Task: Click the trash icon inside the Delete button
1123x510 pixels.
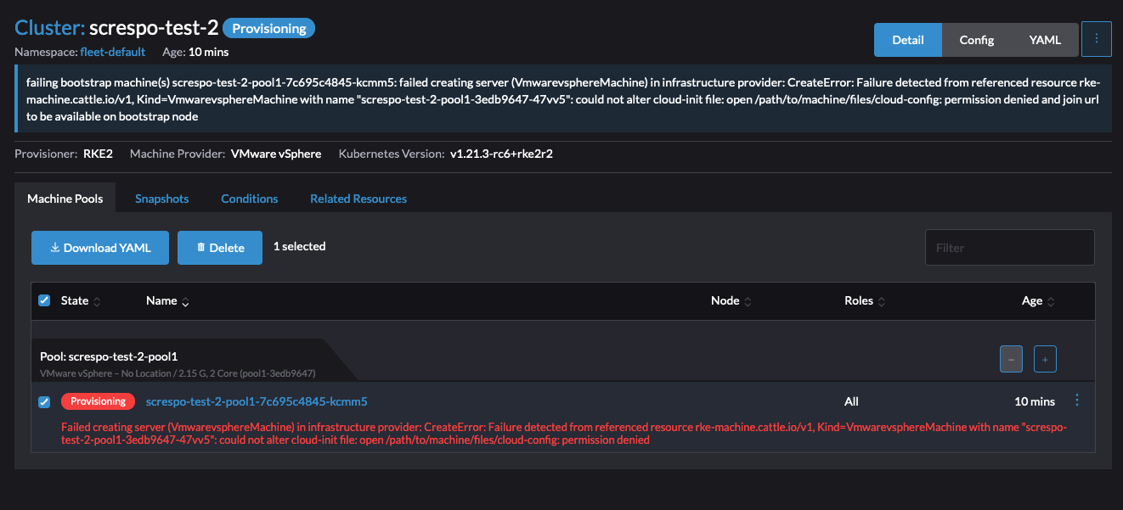Action: tap(200, 247)
